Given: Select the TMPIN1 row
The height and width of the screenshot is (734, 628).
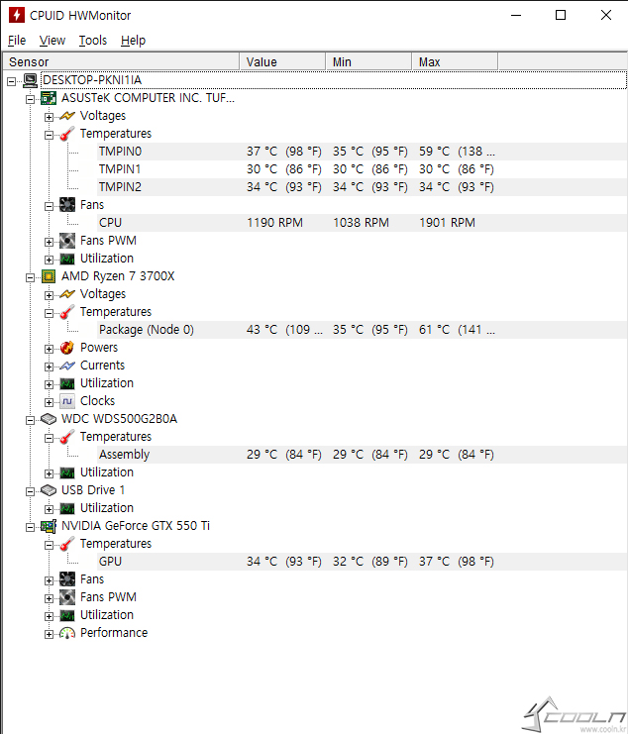Looking at the screenshot, I should 363,169.
